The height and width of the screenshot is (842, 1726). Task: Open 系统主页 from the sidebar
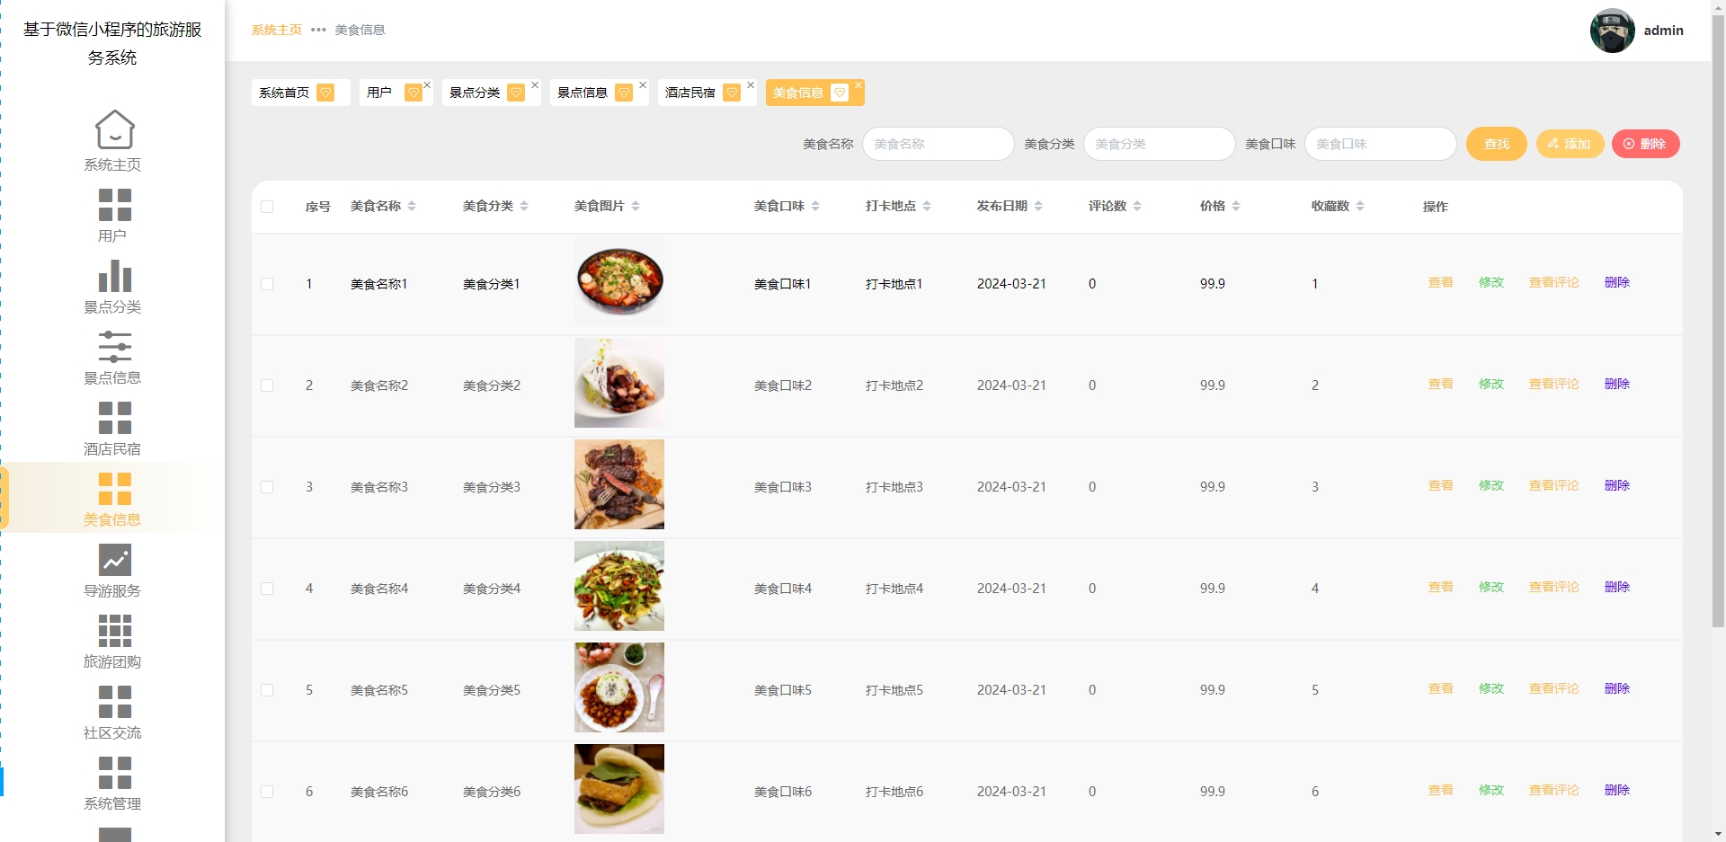(x=113, y=139)
